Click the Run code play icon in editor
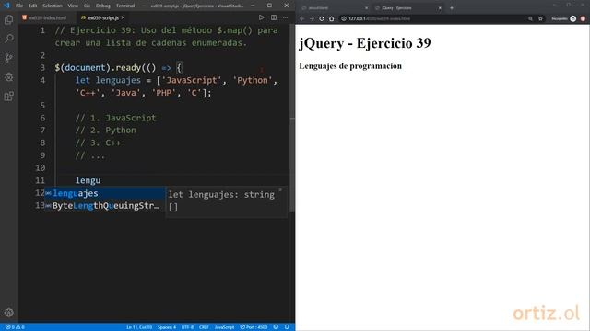This screenshot has width=590, height=331. coord(261,17)
